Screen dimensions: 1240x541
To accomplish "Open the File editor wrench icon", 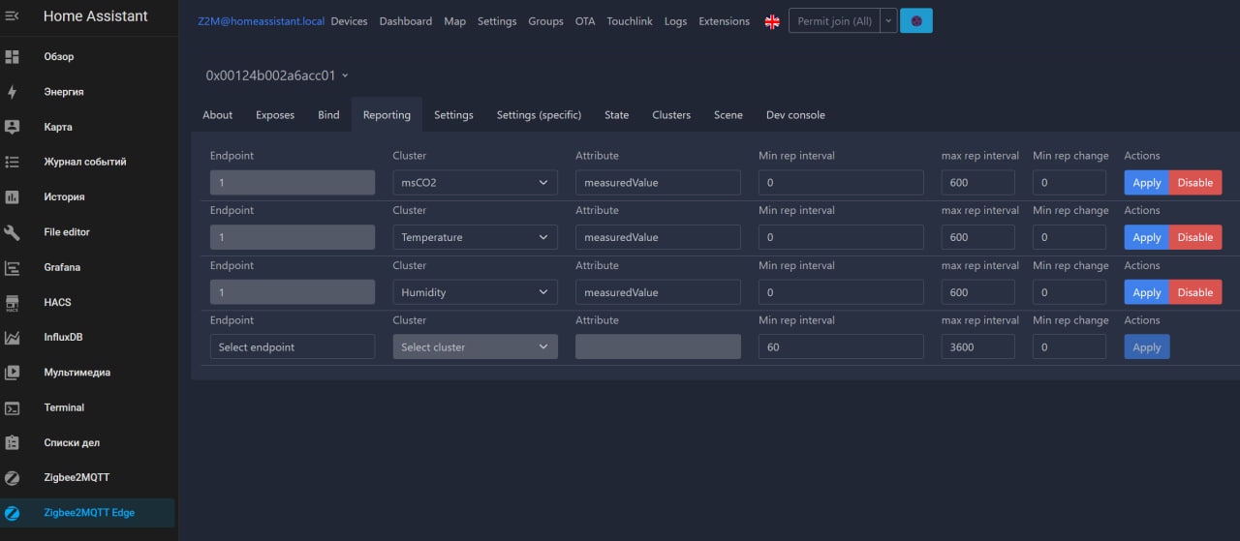I will click(x=13, y=232).
